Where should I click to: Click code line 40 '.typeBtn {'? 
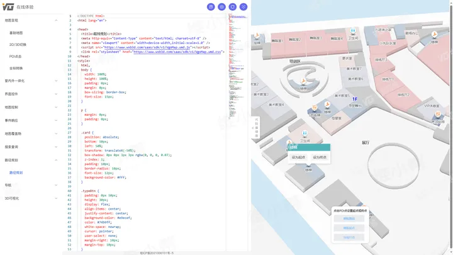click(90, 191)
